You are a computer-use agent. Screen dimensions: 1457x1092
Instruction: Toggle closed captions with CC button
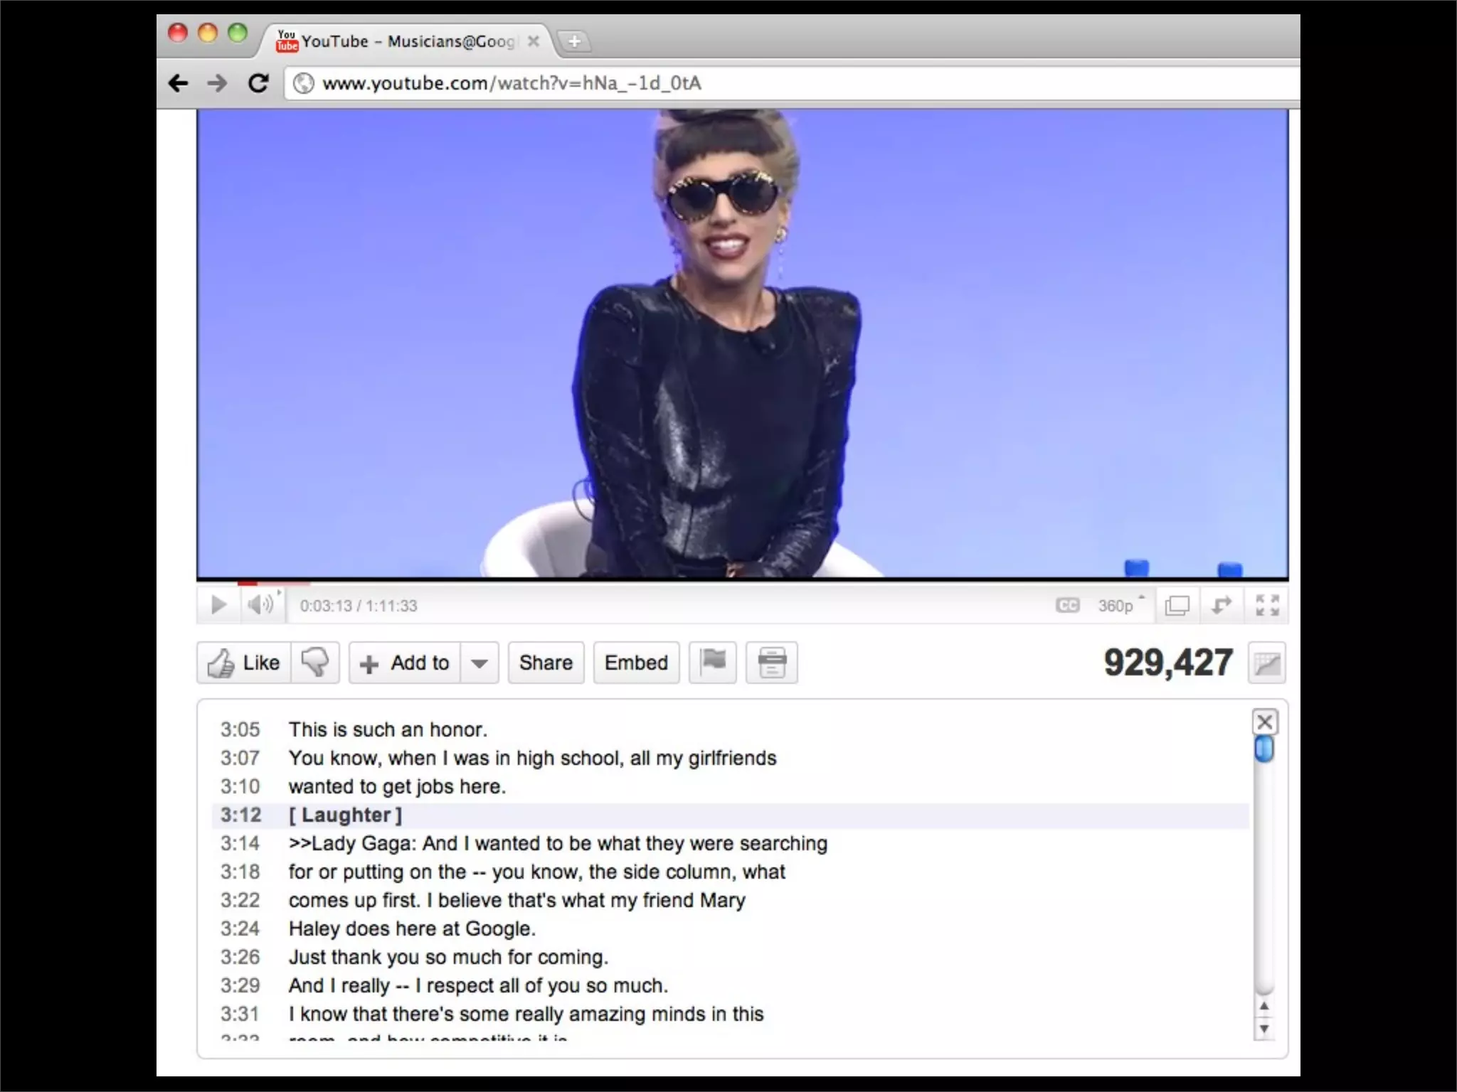[x=1067, y=605]
